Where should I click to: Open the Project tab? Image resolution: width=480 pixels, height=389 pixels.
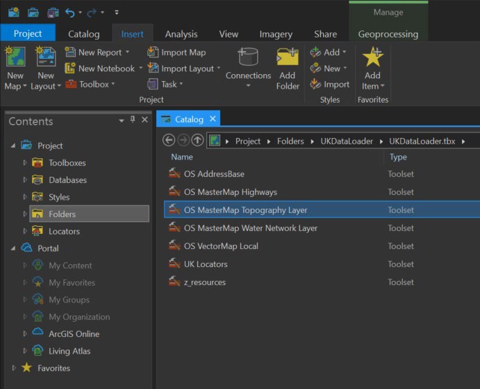click(28, 33)
